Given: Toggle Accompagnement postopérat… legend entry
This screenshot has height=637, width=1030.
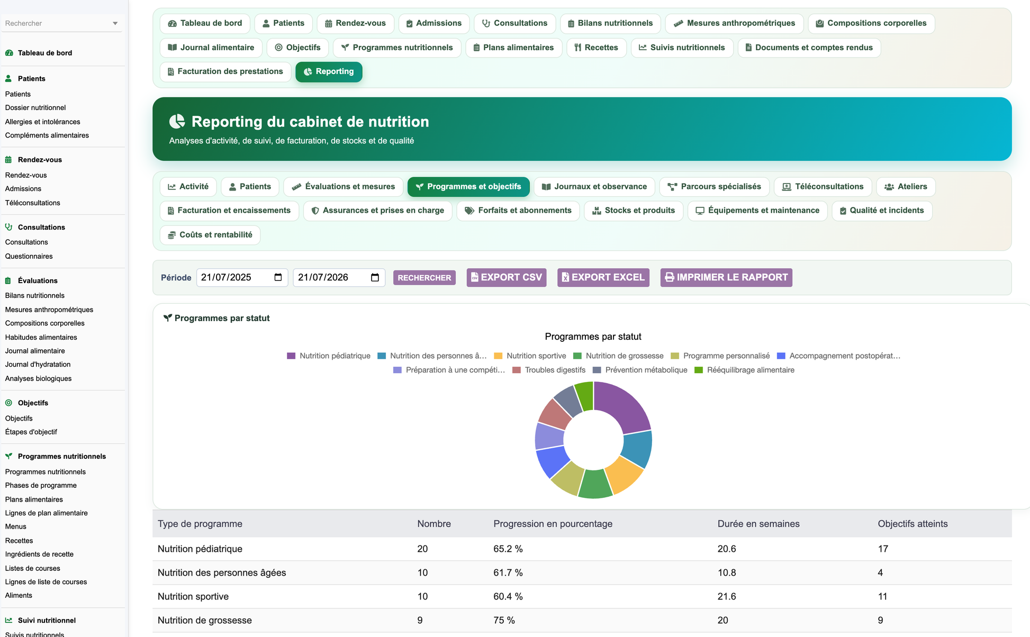Looking at the screenshot, I should tap(838, 356).
